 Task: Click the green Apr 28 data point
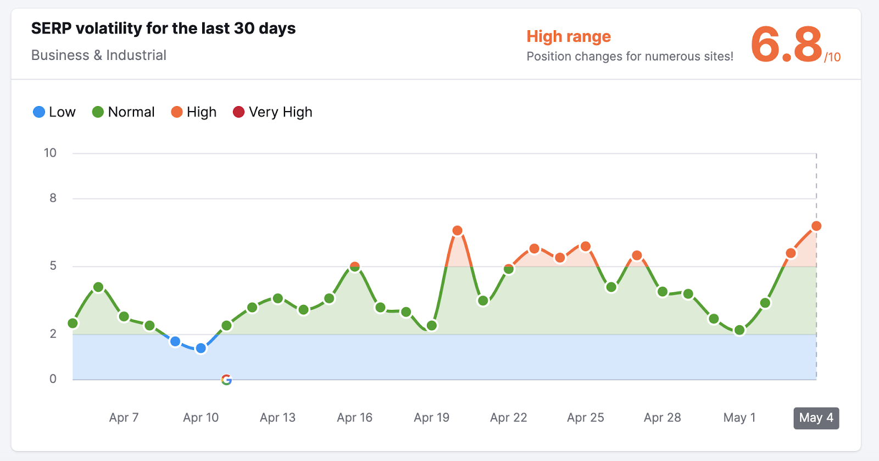pos(663,292)
